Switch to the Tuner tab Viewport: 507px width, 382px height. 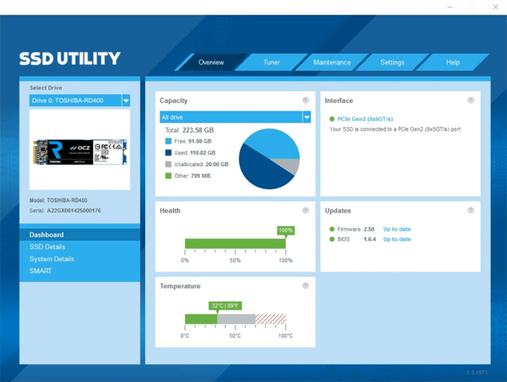[x=271, y=62]
